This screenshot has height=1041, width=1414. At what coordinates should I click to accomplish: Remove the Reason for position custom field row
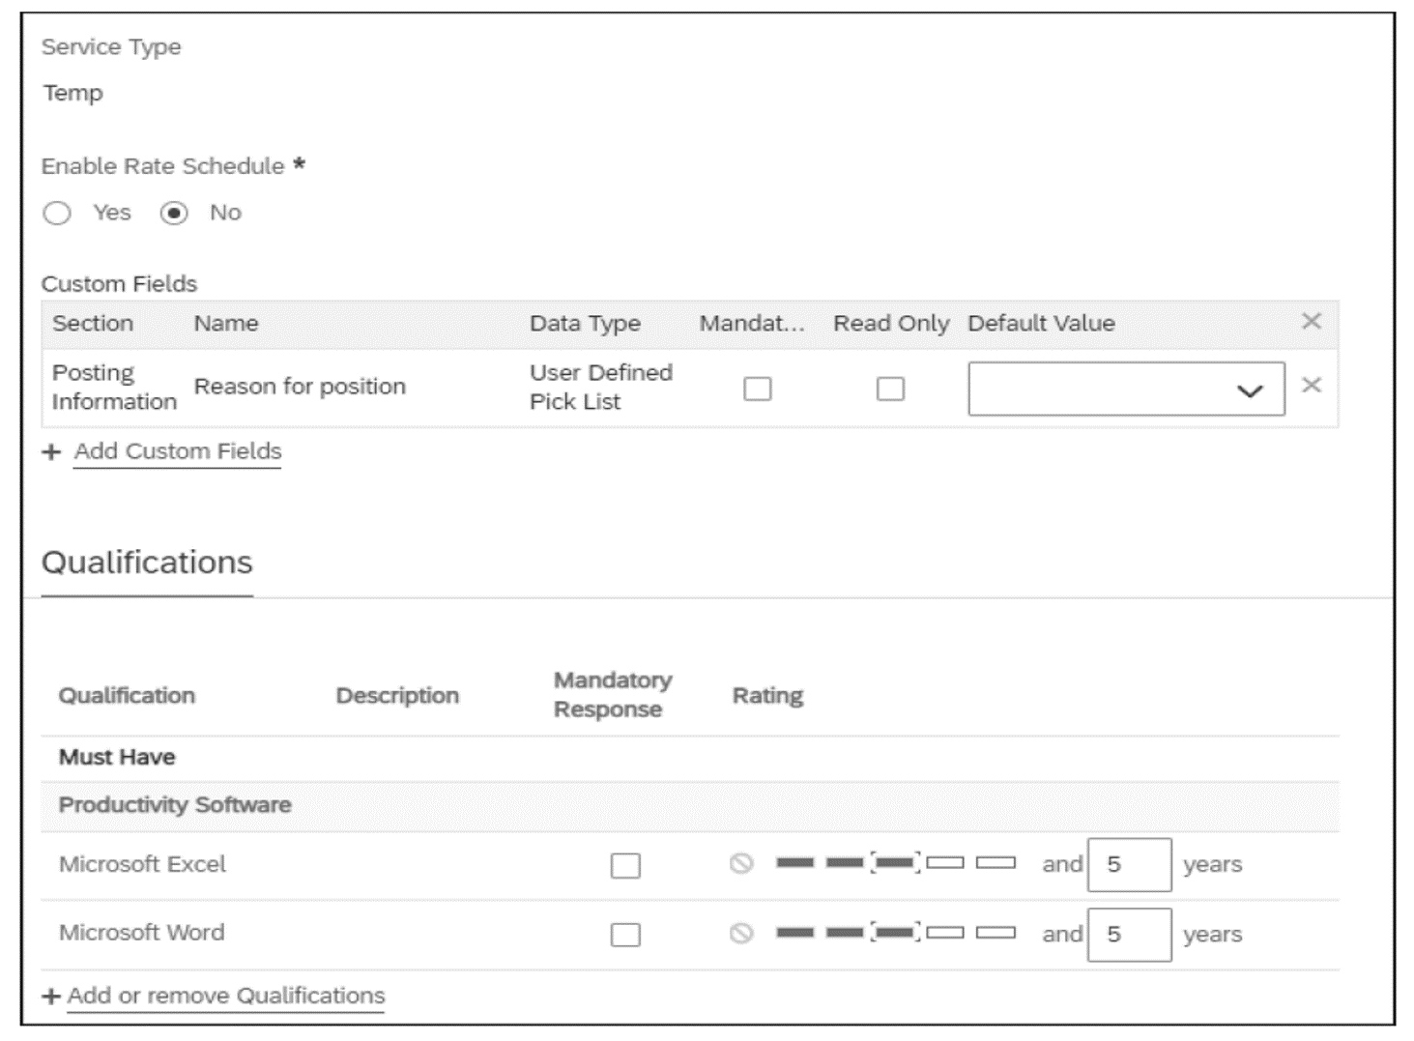(x=1311, y=384)
